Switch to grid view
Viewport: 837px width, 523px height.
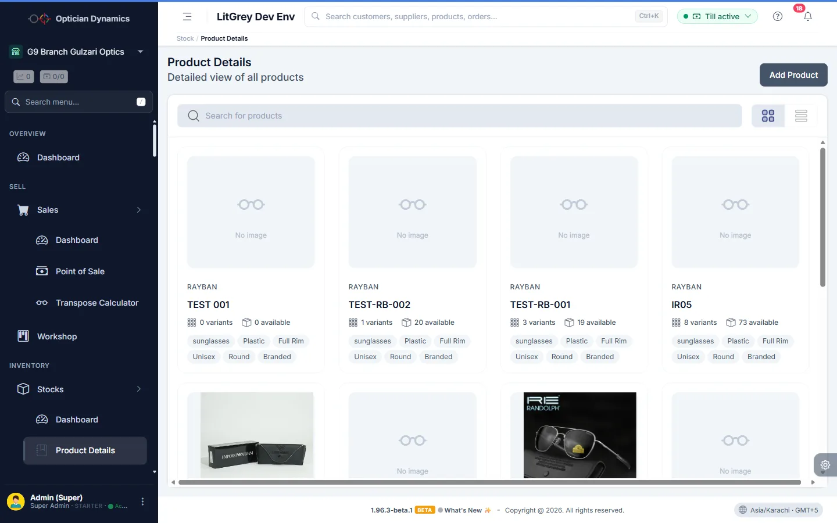pos(768,116)
